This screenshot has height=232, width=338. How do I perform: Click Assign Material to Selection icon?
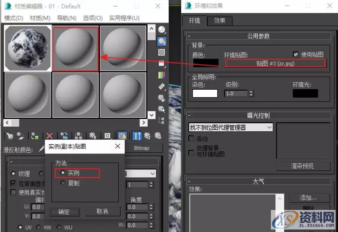(x=35, y=136)
